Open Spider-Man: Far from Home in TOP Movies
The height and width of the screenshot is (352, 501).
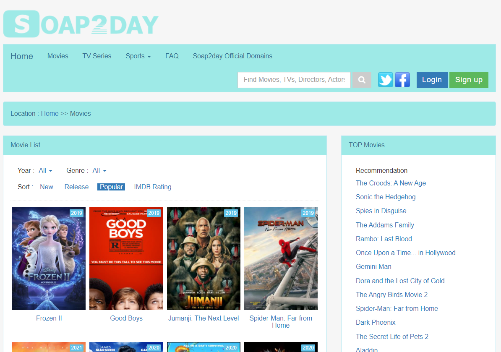(x=397, y=308)
